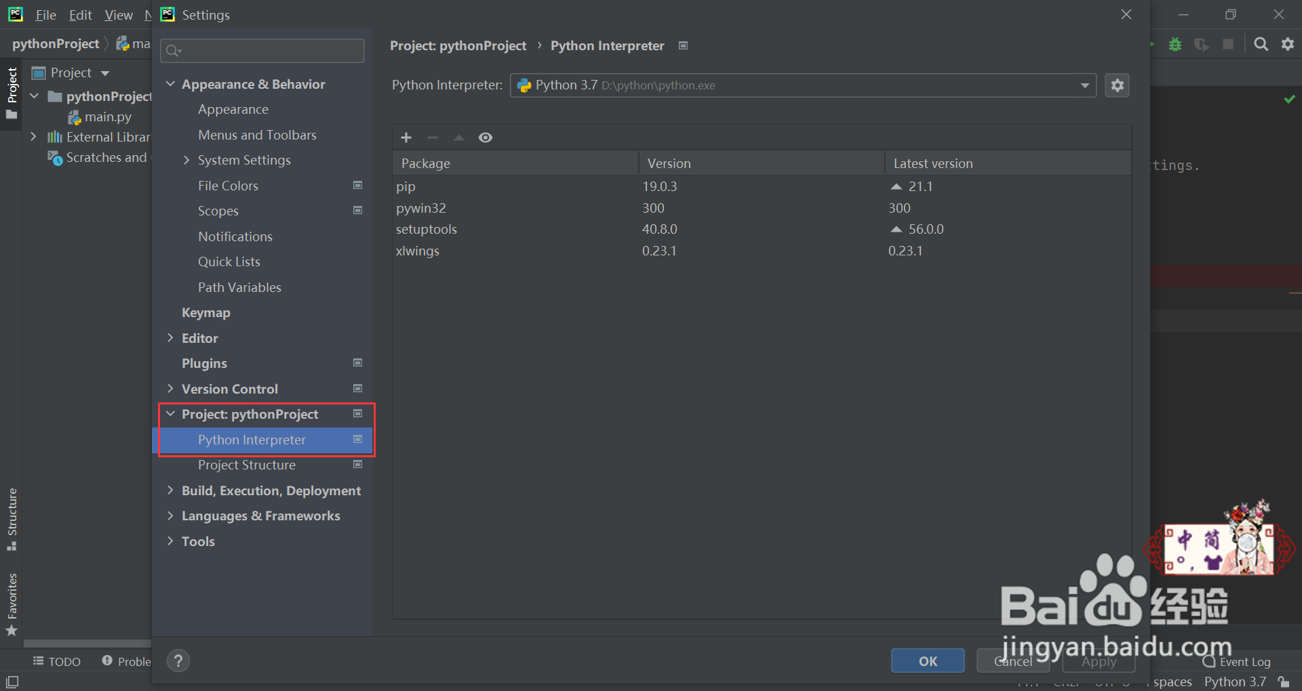Open the Problems tool window
The width and height of the screenshot is (1302, 691).
(x=127, y=662)
